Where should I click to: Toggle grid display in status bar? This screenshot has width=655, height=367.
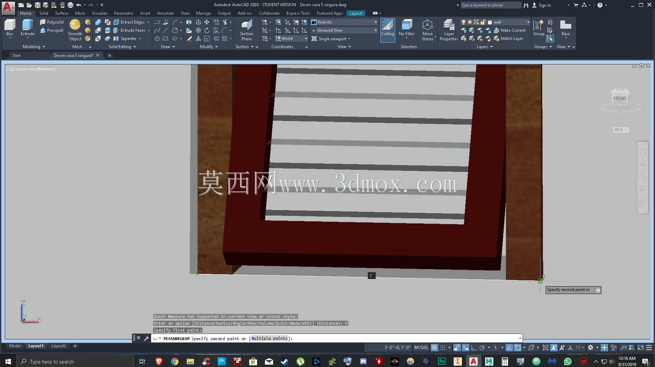[x=434, y=348]
